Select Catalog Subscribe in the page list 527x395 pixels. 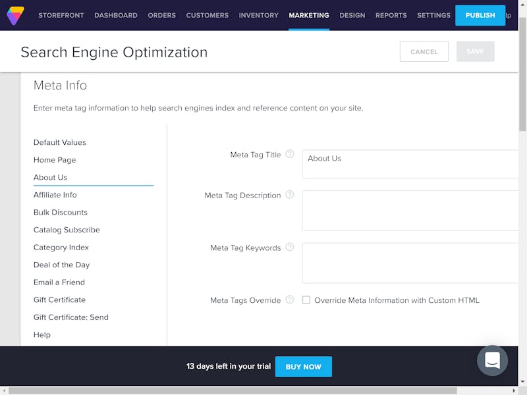click(x=67, y=230)
